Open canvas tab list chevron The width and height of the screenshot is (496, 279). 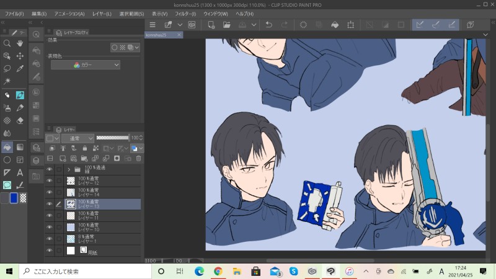click(x=485, y=35)
